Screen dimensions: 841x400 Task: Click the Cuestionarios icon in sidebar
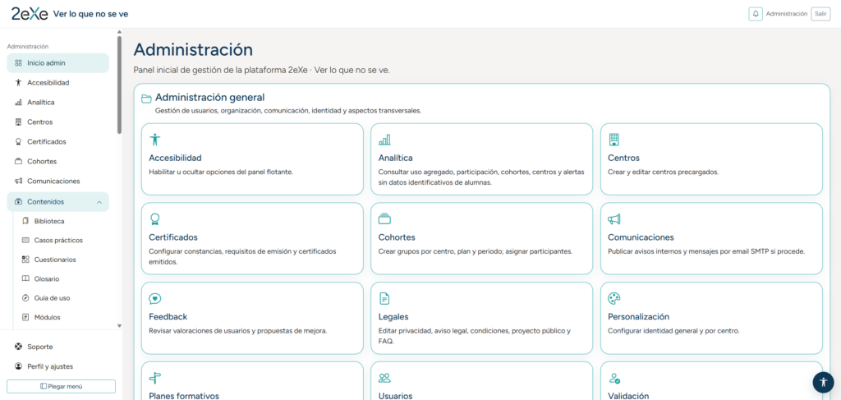[25, 260]
